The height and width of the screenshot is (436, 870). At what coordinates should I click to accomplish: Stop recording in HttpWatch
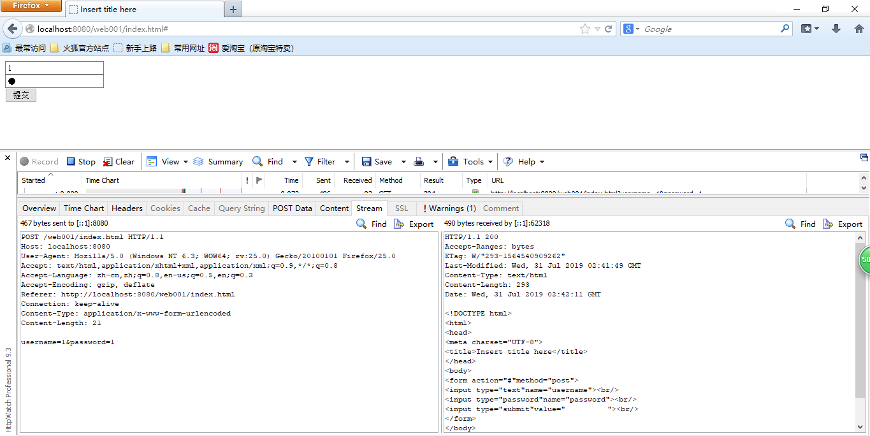[x=81, y=162]
